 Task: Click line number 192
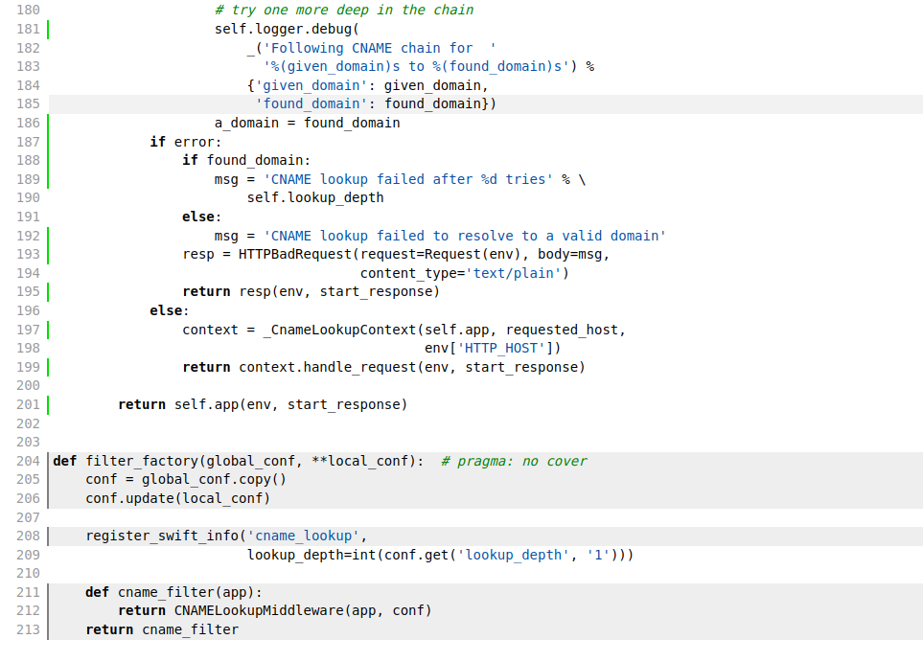28,236
